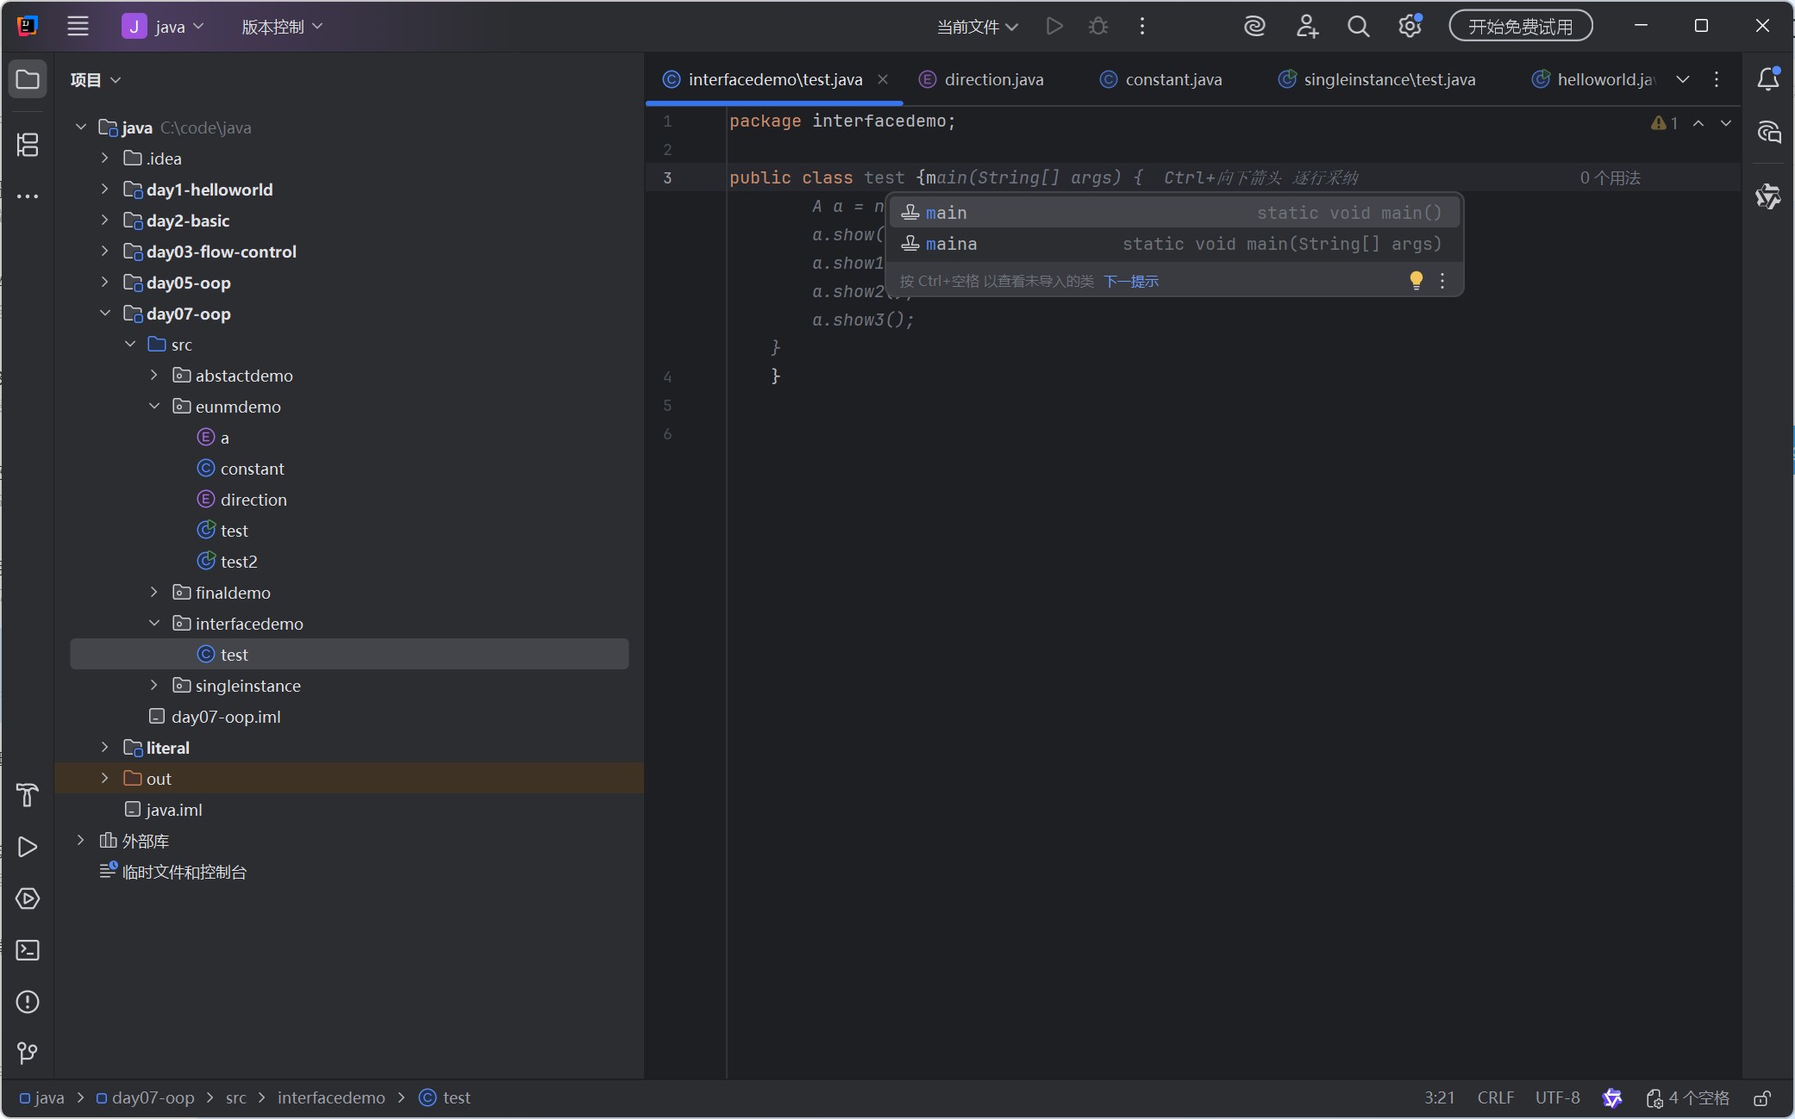Select the maina completion suggestion
Image resolution: width=1795 pixels, height=1119 pixels.
[x=951, y=245]
